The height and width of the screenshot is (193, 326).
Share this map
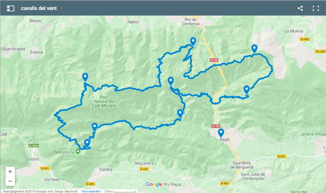300,8
